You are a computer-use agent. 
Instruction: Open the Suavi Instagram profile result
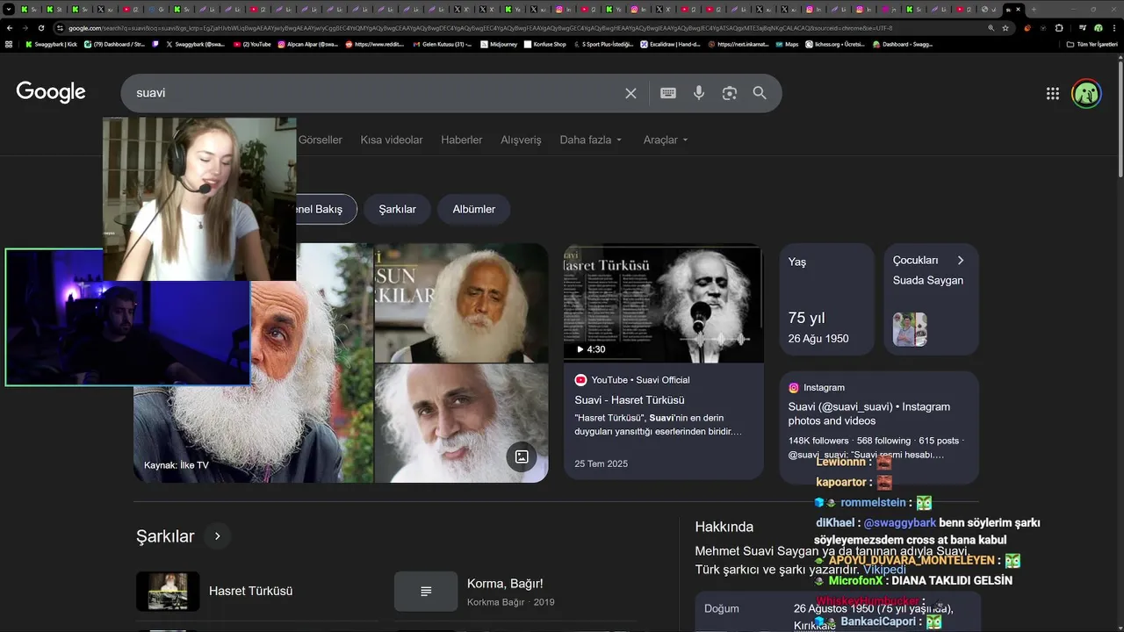tap(869, 413)
